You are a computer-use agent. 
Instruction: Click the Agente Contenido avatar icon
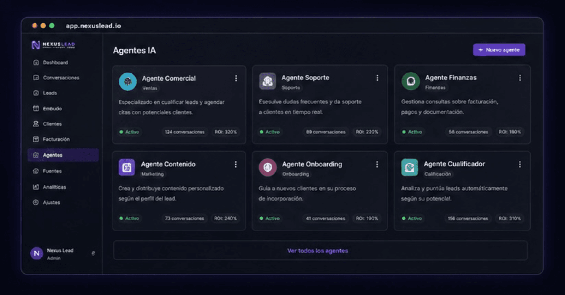[127, 167]
